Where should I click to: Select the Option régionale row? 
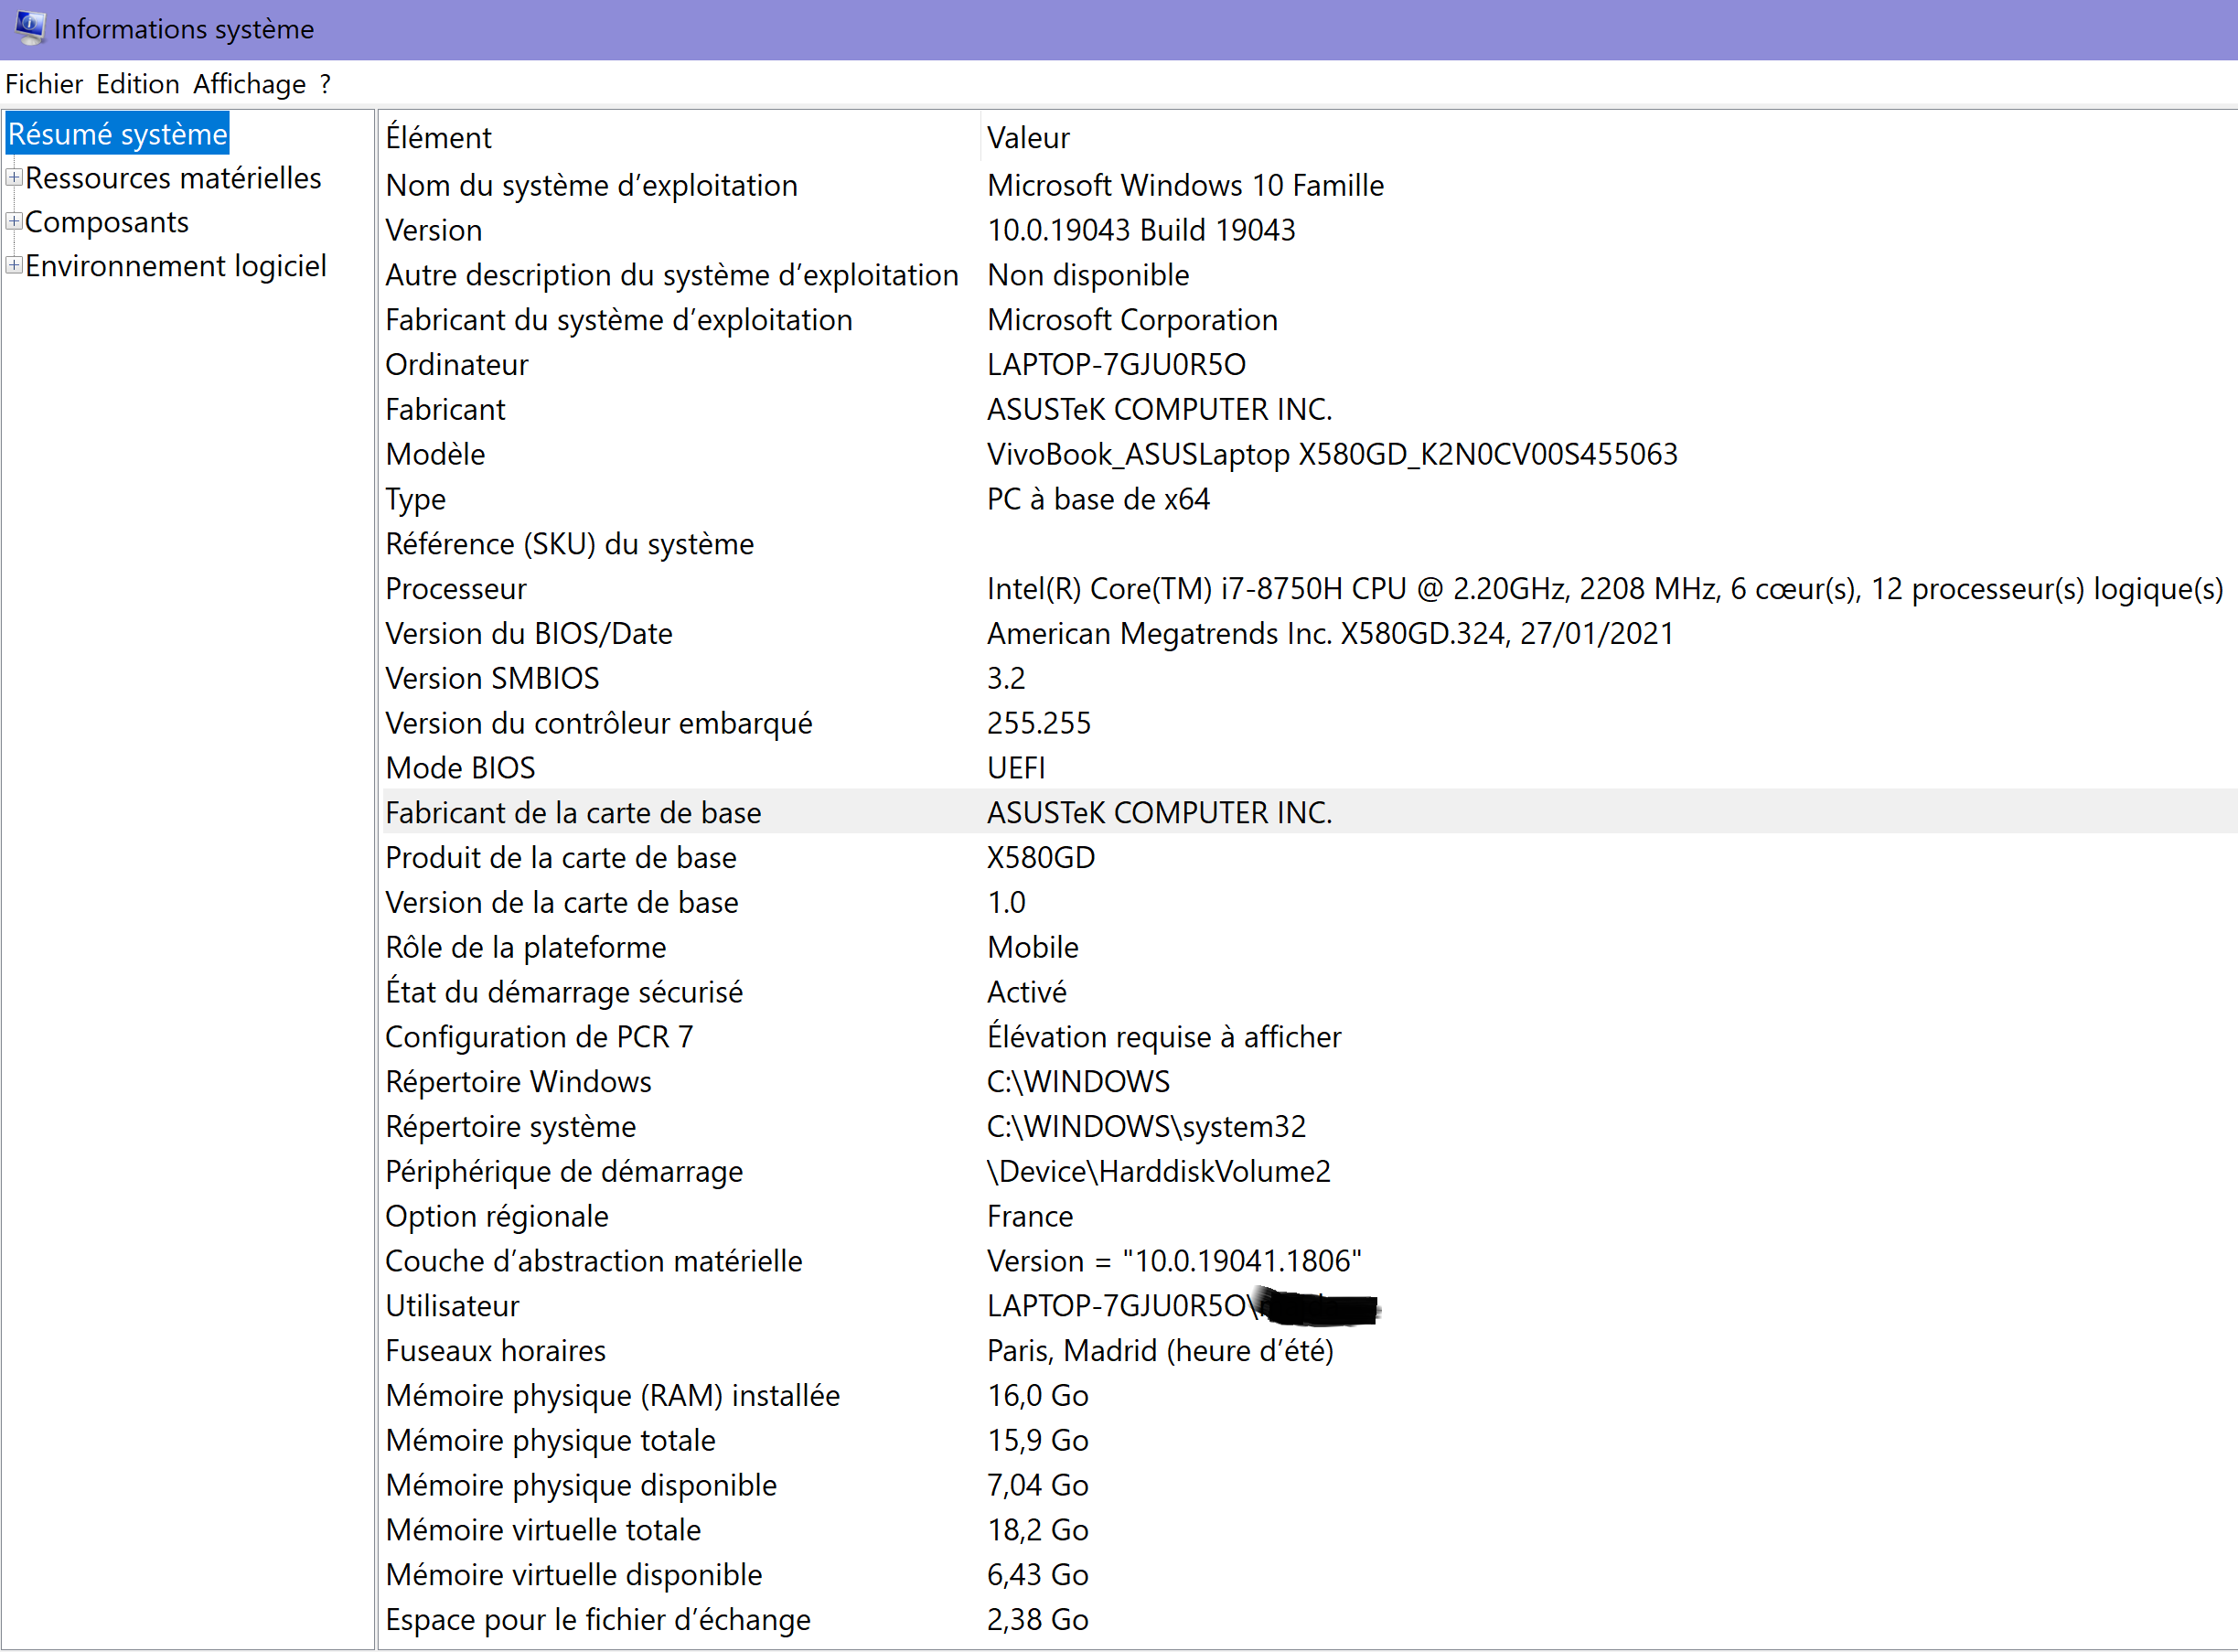497,1217
